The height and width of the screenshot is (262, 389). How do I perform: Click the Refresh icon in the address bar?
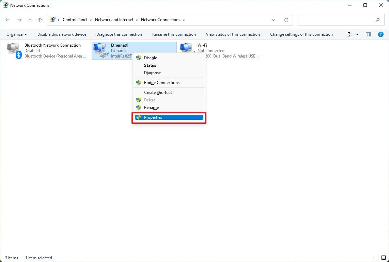[286, 20]
